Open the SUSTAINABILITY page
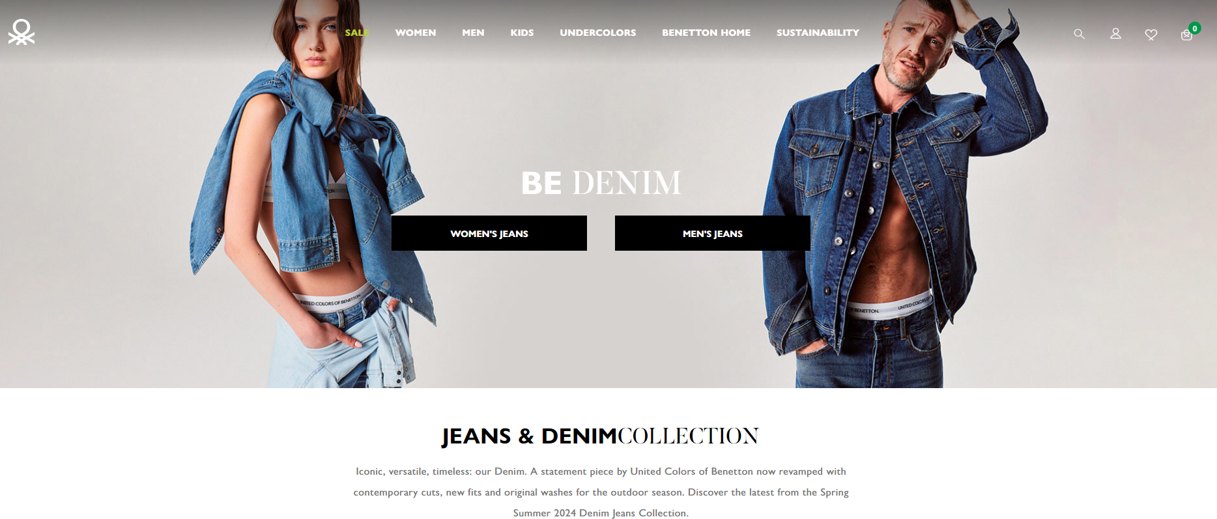Screen dimensions: 1217x519 [x=818, y=33]
